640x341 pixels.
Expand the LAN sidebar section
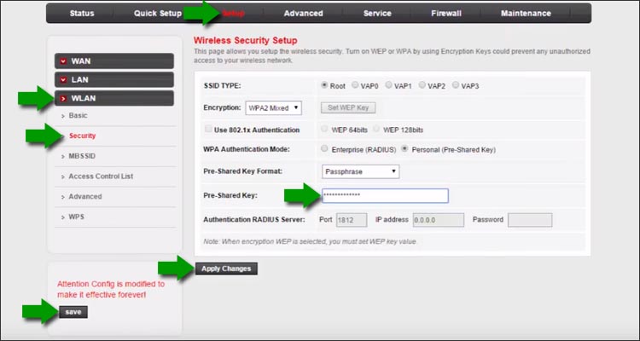(x=113, y=79)
